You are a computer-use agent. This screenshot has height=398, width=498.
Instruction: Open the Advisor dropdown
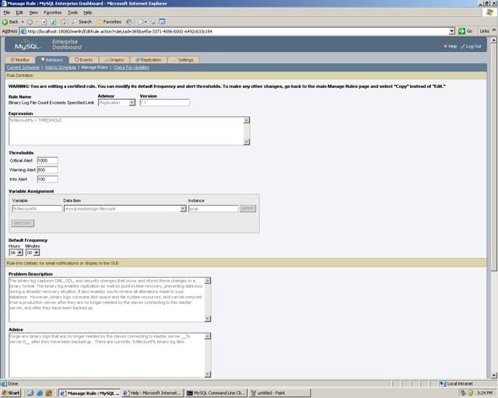117,103
